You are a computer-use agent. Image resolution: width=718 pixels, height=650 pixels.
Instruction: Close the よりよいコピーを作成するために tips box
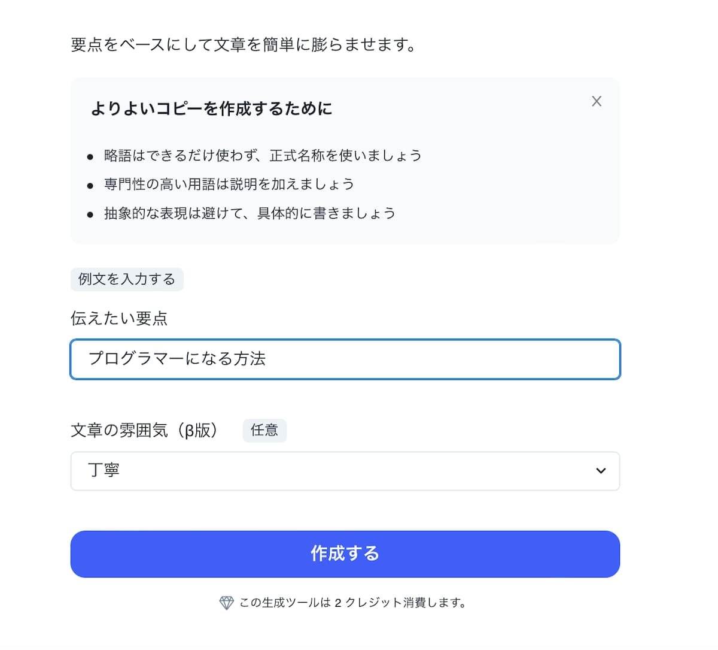pos(596,101)
